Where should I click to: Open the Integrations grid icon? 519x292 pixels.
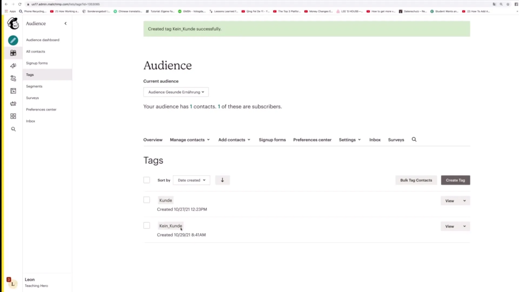click(x=13, y=116)
